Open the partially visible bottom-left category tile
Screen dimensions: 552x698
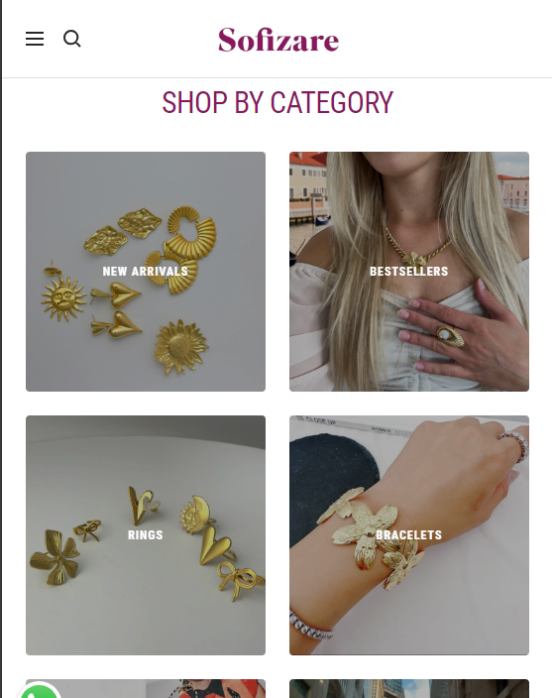145,689
